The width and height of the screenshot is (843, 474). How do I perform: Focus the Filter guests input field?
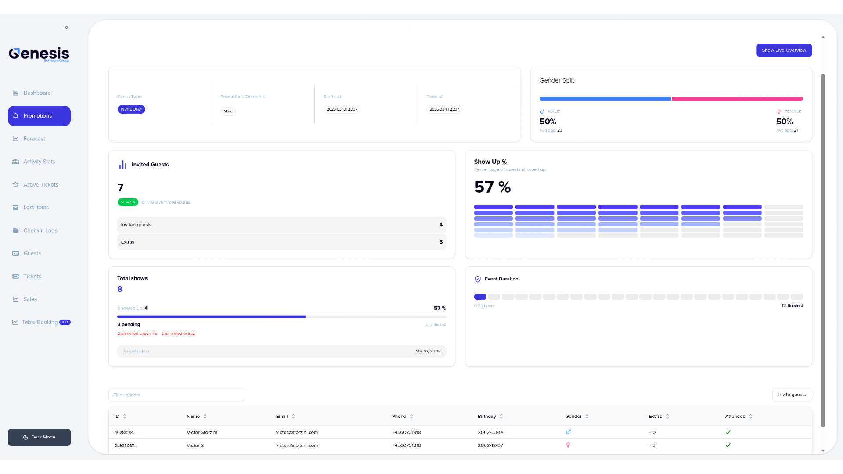(x=177, y=395)
